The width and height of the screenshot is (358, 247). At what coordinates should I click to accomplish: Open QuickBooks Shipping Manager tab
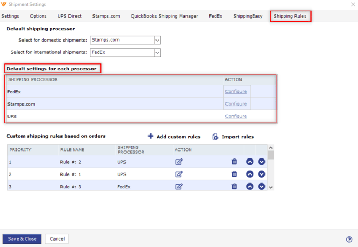tap(164, 16)
